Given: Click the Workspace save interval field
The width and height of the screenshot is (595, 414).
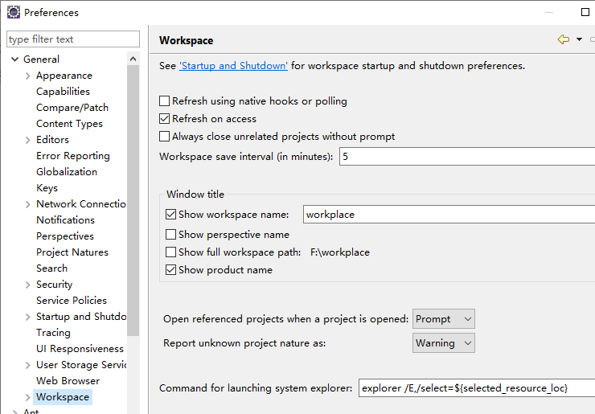Looking at the screenshot, I should pos(466,157).
